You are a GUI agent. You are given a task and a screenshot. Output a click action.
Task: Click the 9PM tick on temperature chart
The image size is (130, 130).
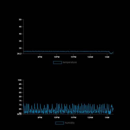tap(40, 57)
